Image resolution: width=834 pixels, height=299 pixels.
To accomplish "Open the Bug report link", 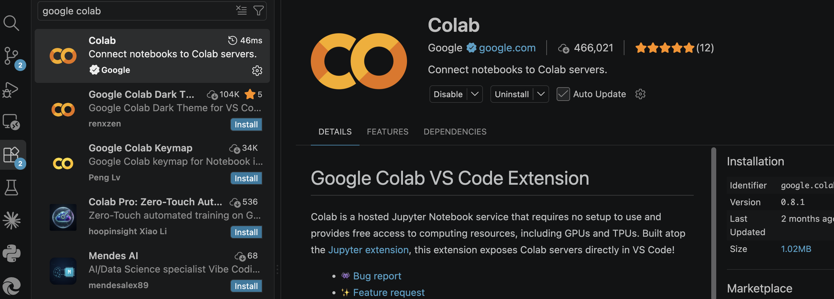I will tap(377, 276).
